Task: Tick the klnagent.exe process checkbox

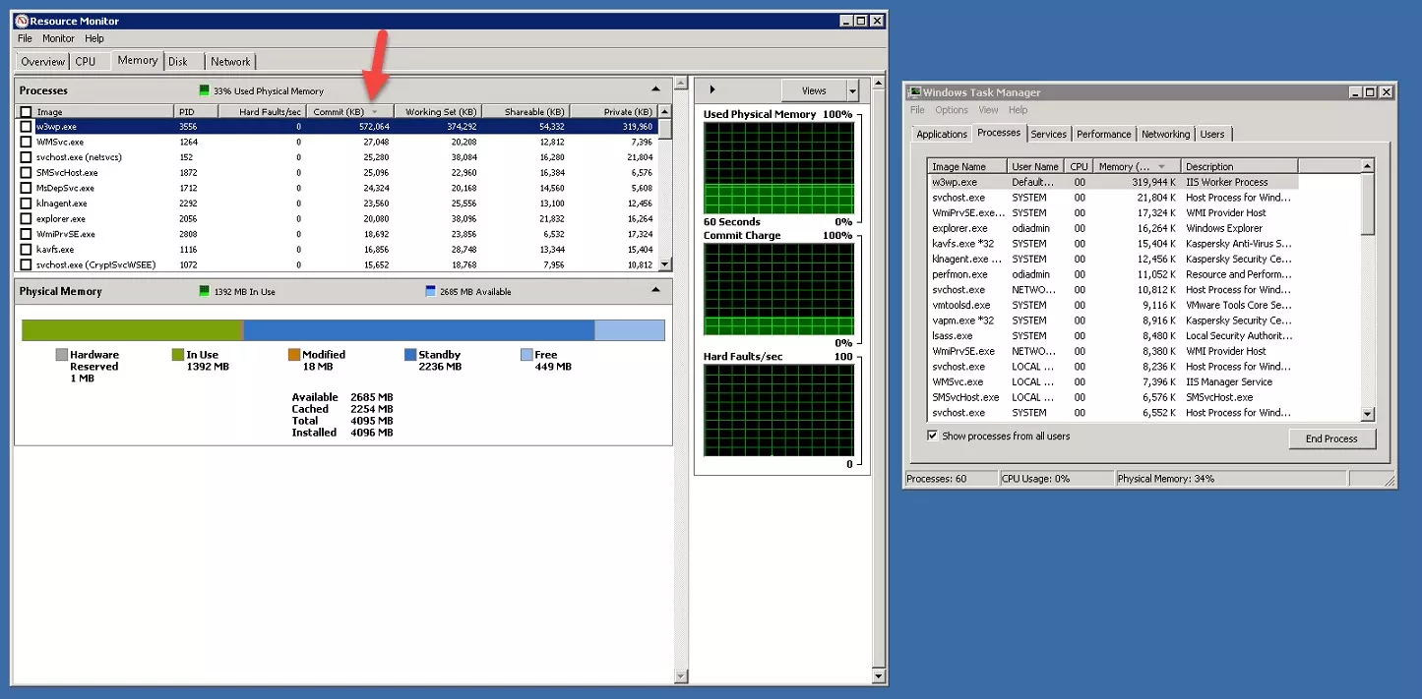Action: 27,204
